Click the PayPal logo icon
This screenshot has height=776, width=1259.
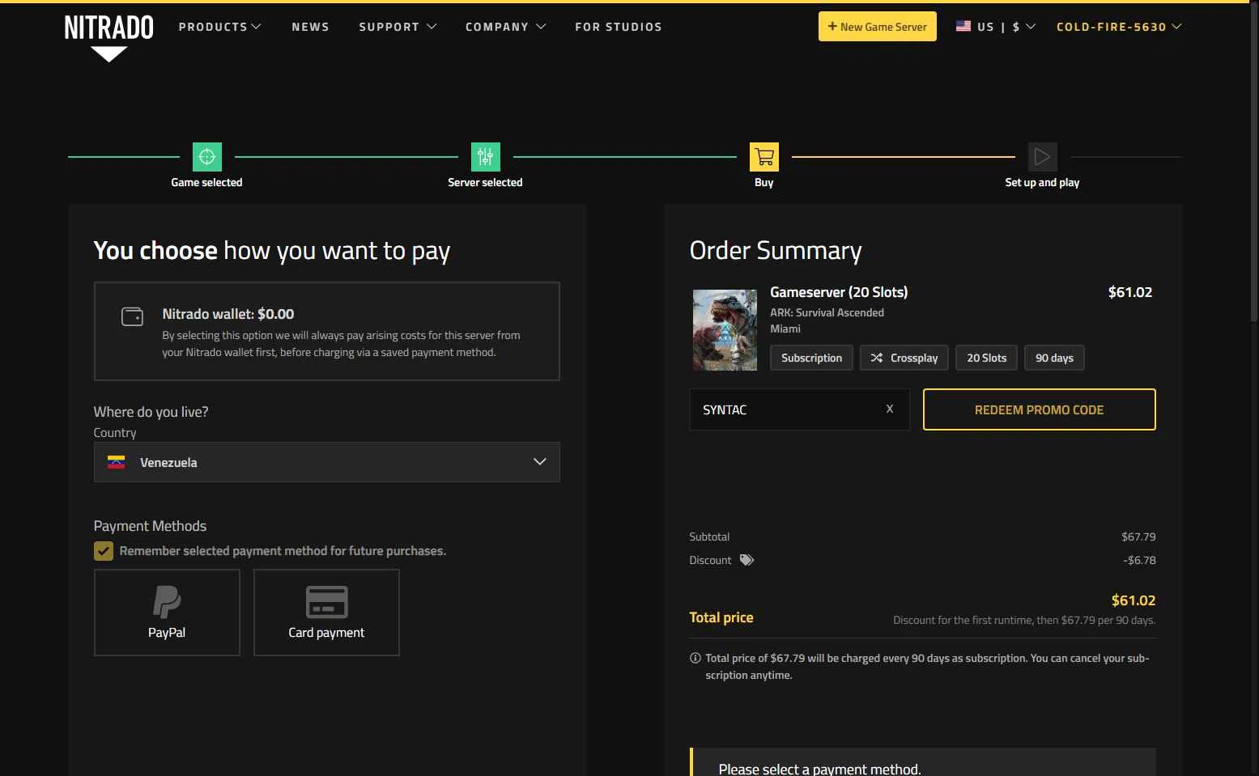[x=167, y=602]
